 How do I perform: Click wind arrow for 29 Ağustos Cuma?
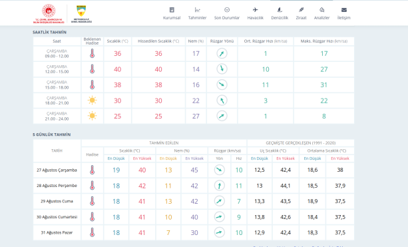[220, 201]
